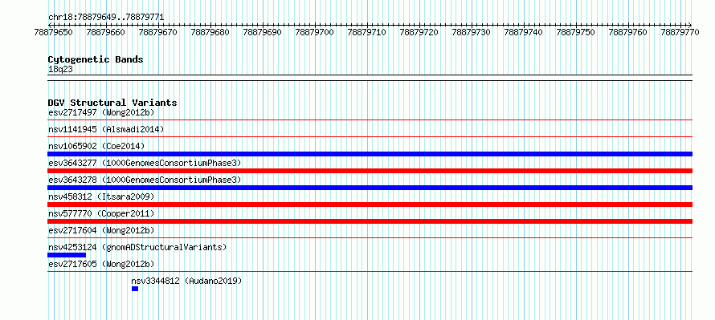
Task: Click the 18q23 cytogenetic band label
Action: [60, 70]
